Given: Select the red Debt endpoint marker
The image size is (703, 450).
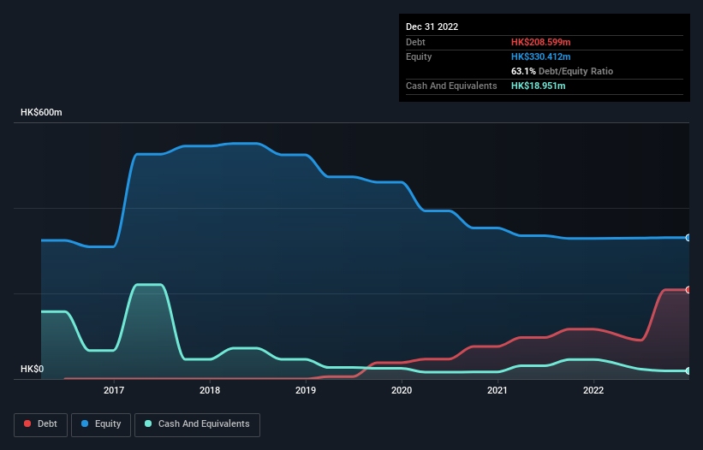Looking at the screenshot, I should [x=688, y=290].
